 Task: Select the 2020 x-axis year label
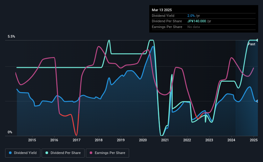coord(143,140)
